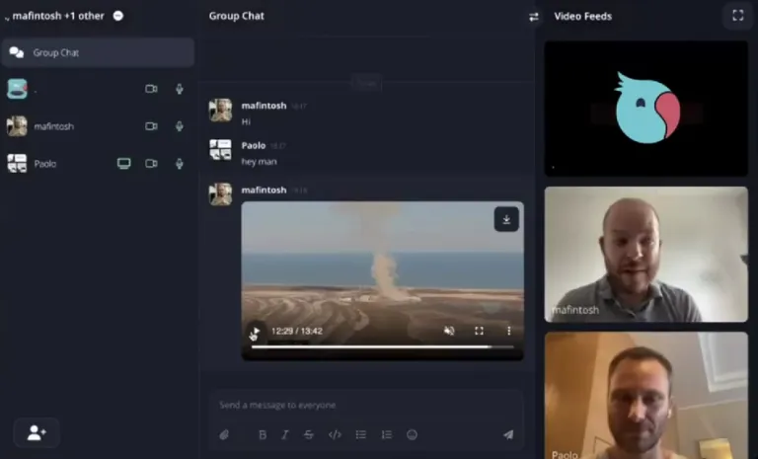
Task: Play the shared video
Action: click(256, 332)
